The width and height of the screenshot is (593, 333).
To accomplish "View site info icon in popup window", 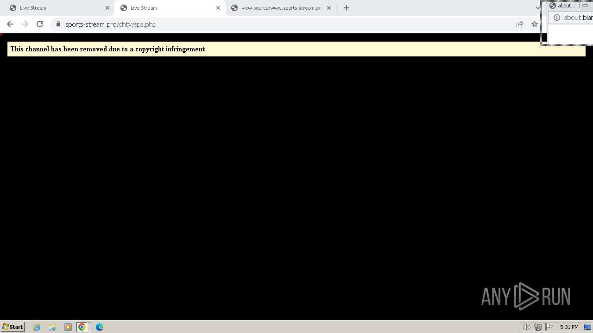I will click(557, 18).
